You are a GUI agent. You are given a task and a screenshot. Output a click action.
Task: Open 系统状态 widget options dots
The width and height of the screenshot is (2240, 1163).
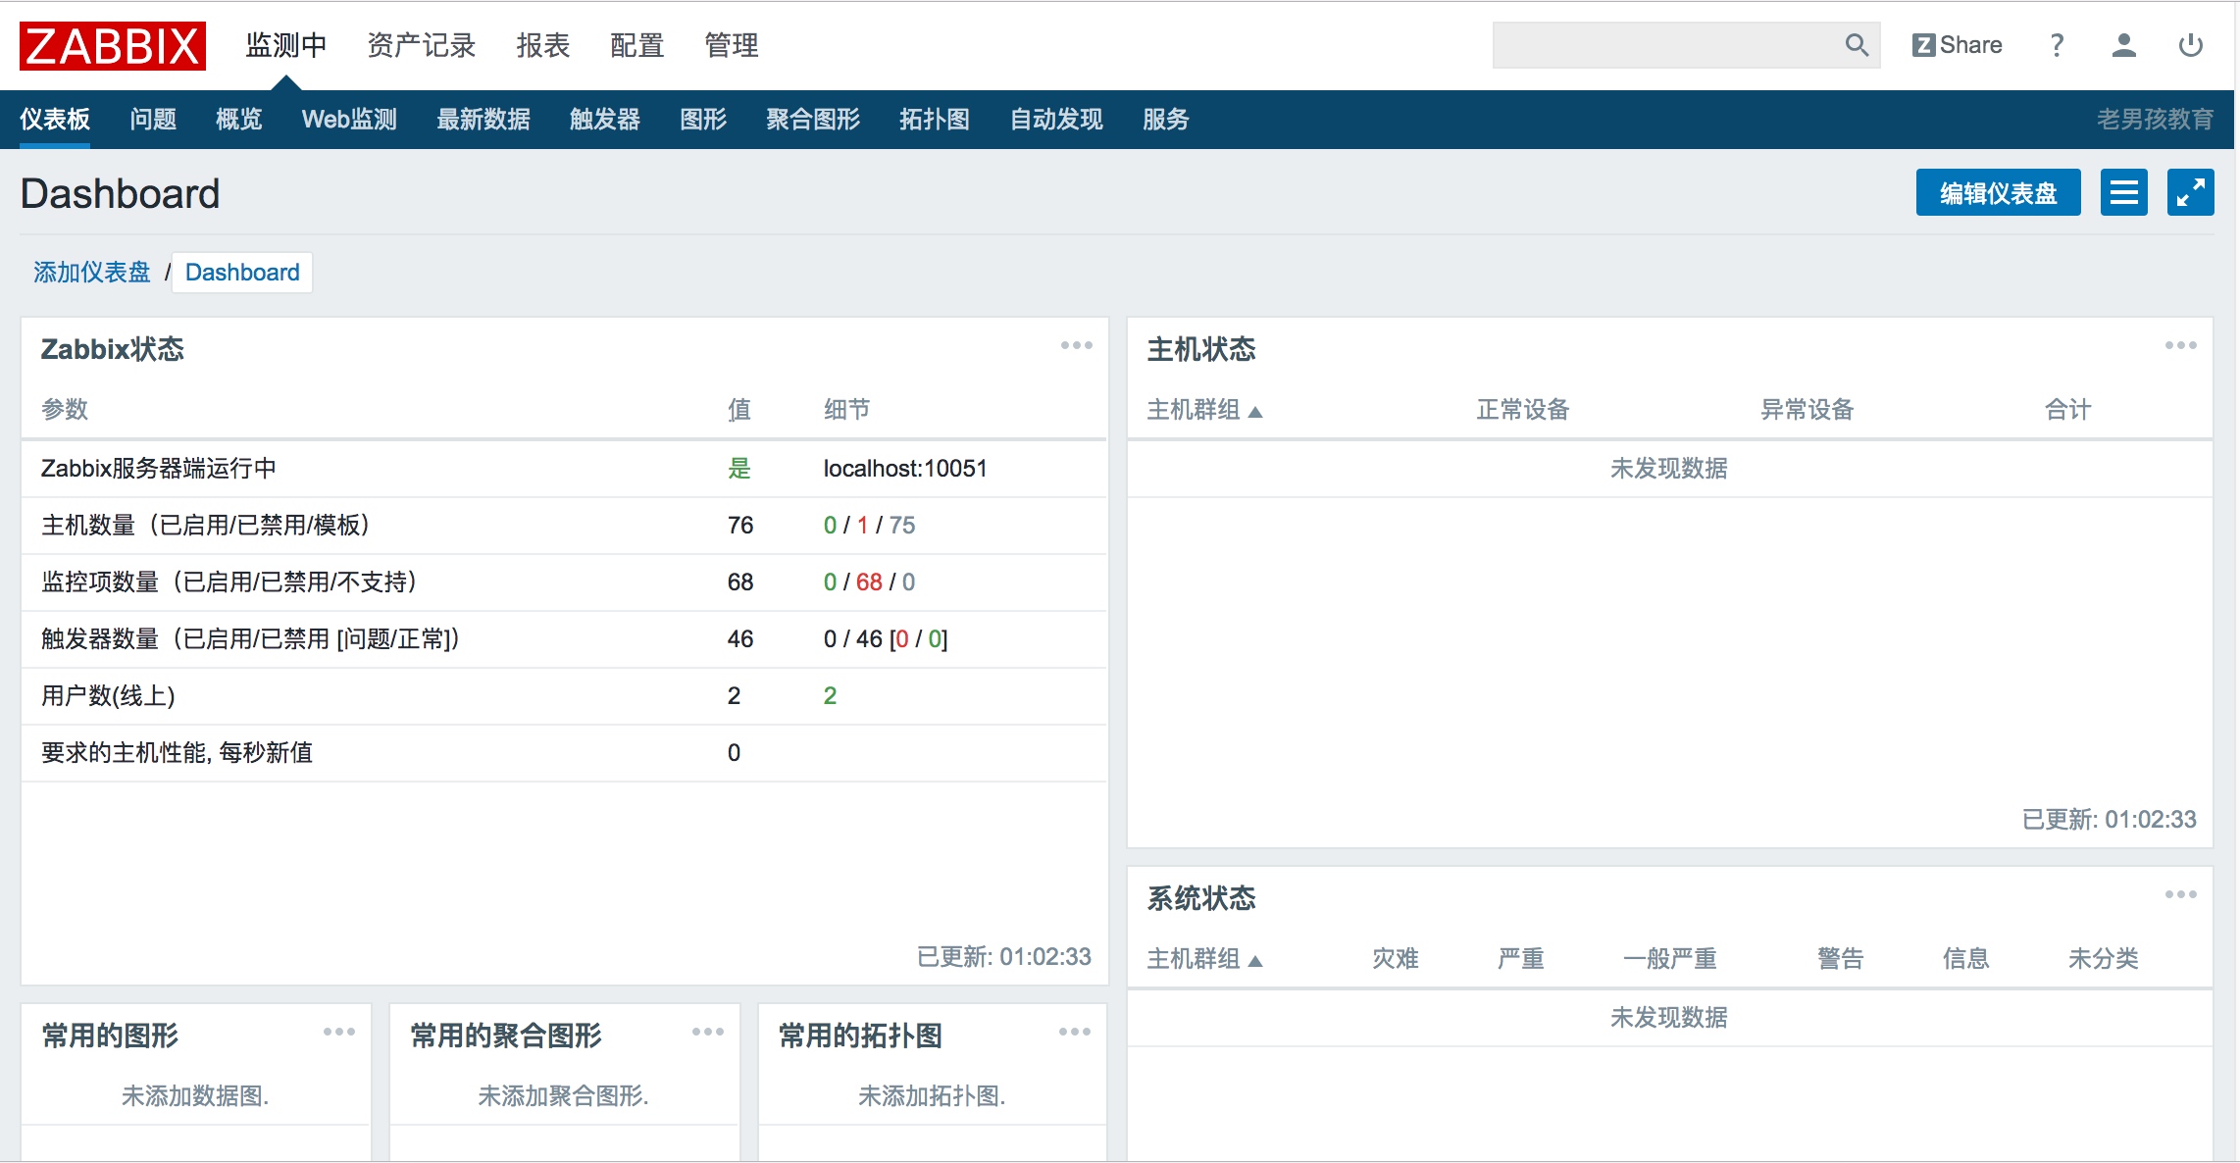(2180, 894)
